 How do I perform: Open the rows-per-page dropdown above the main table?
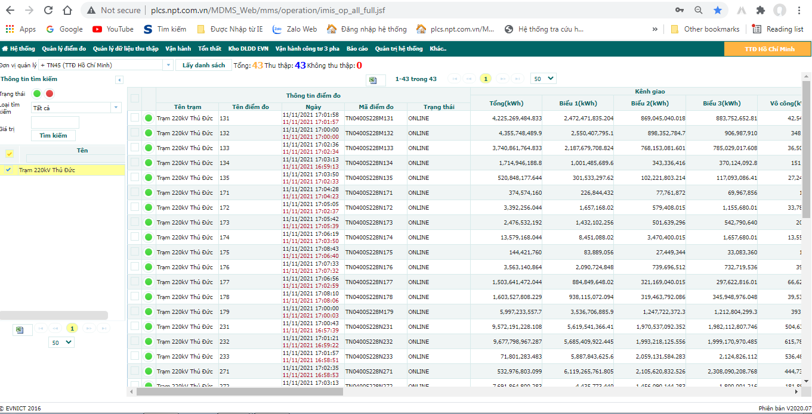[x=543, y=78]
